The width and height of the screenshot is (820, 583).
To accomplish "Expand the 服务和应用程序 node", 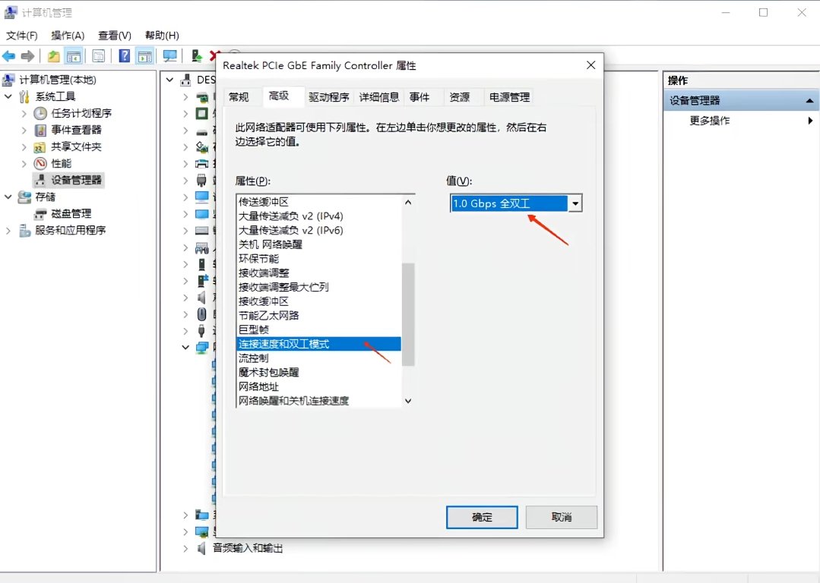I will coord(8,230).
